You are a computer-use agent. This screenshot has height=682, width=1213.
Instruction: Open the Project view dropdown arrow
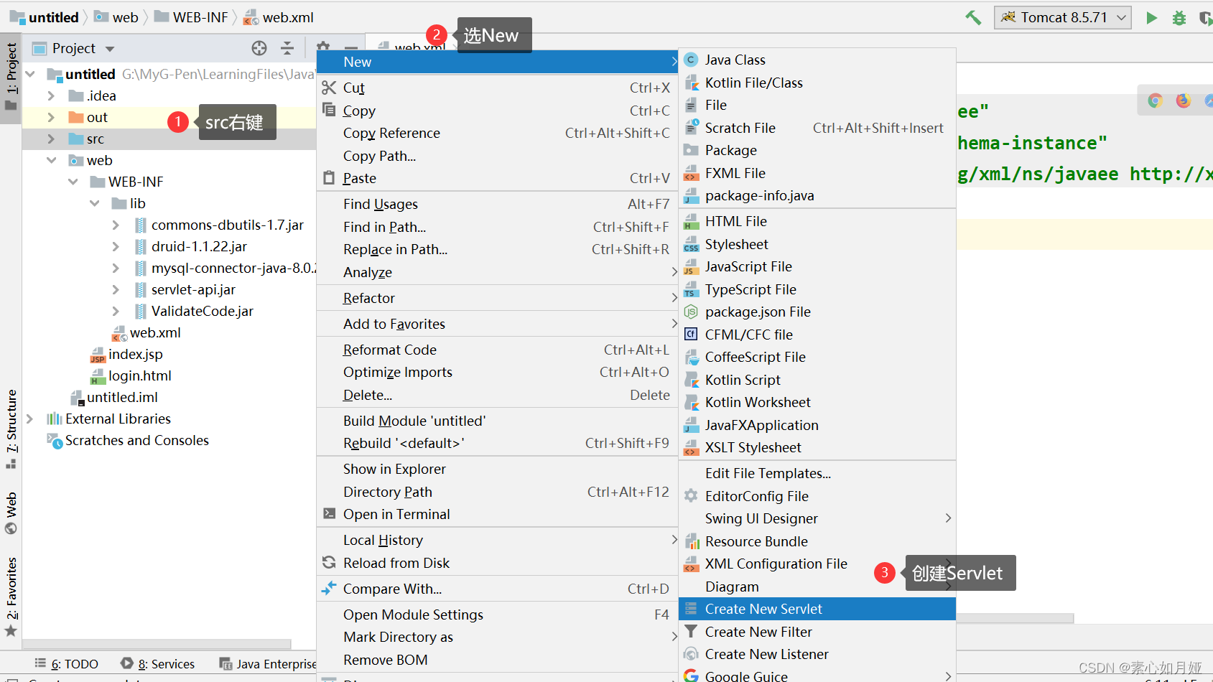110,49
